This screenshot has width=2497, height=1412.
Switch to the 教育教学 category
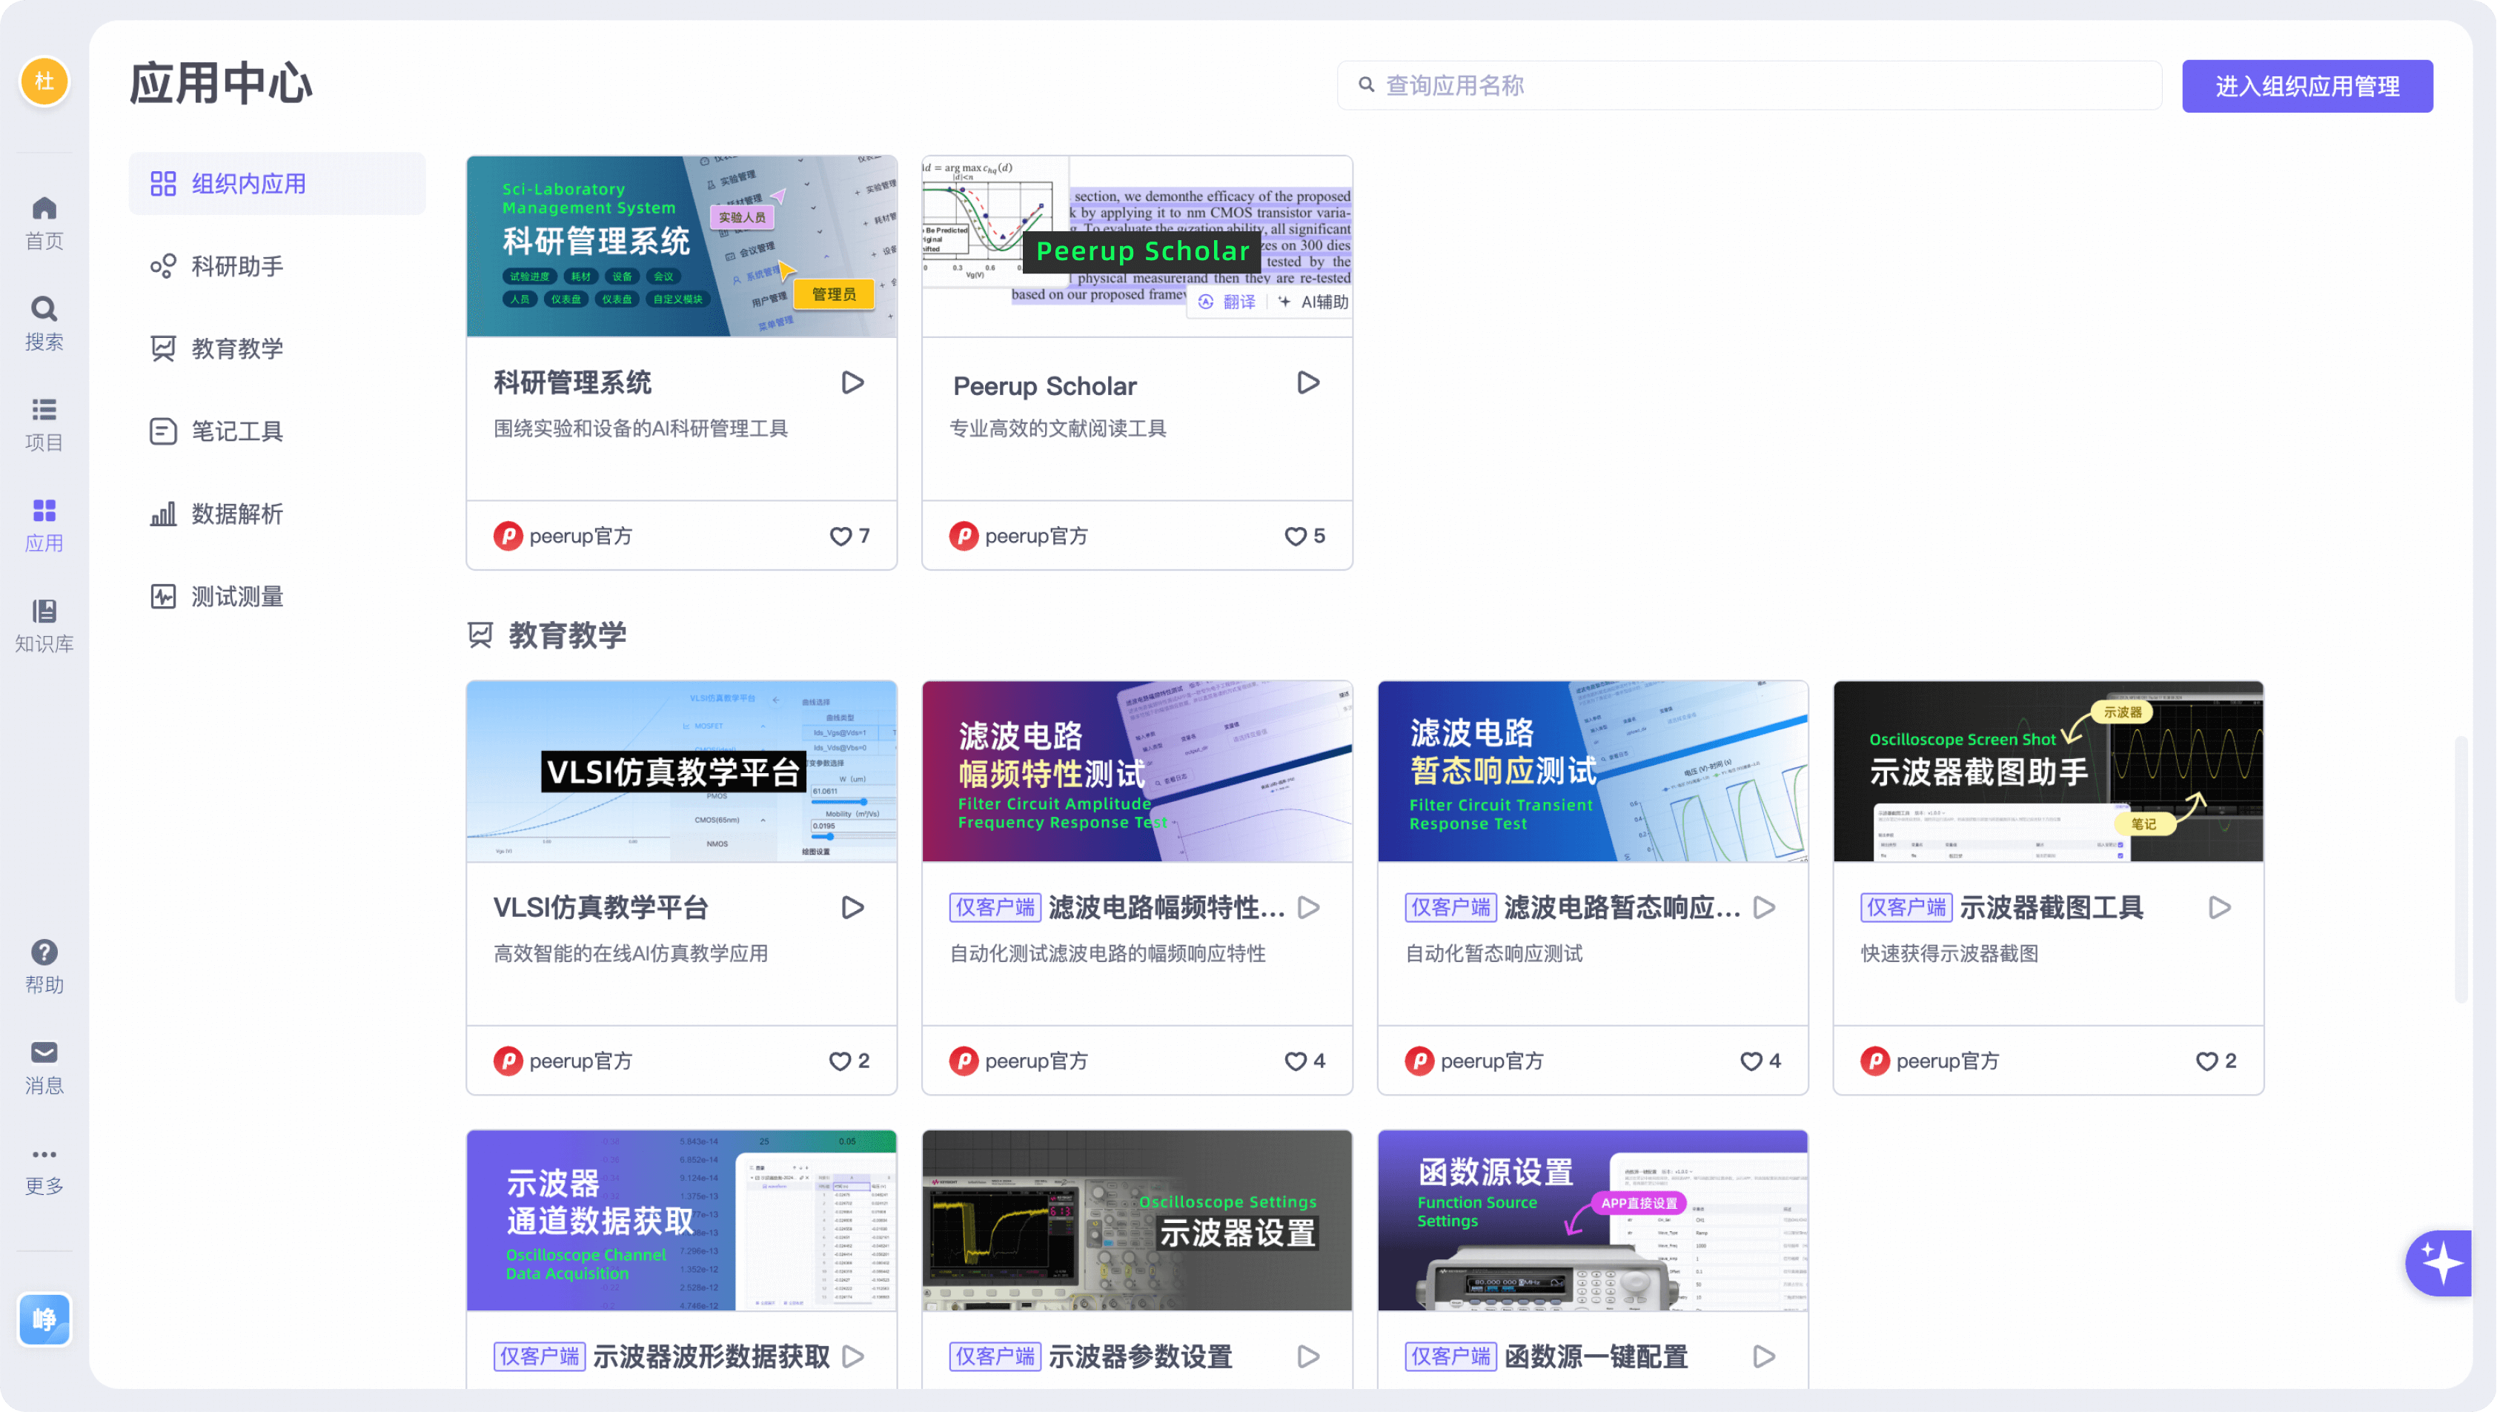tap(238, 349)
